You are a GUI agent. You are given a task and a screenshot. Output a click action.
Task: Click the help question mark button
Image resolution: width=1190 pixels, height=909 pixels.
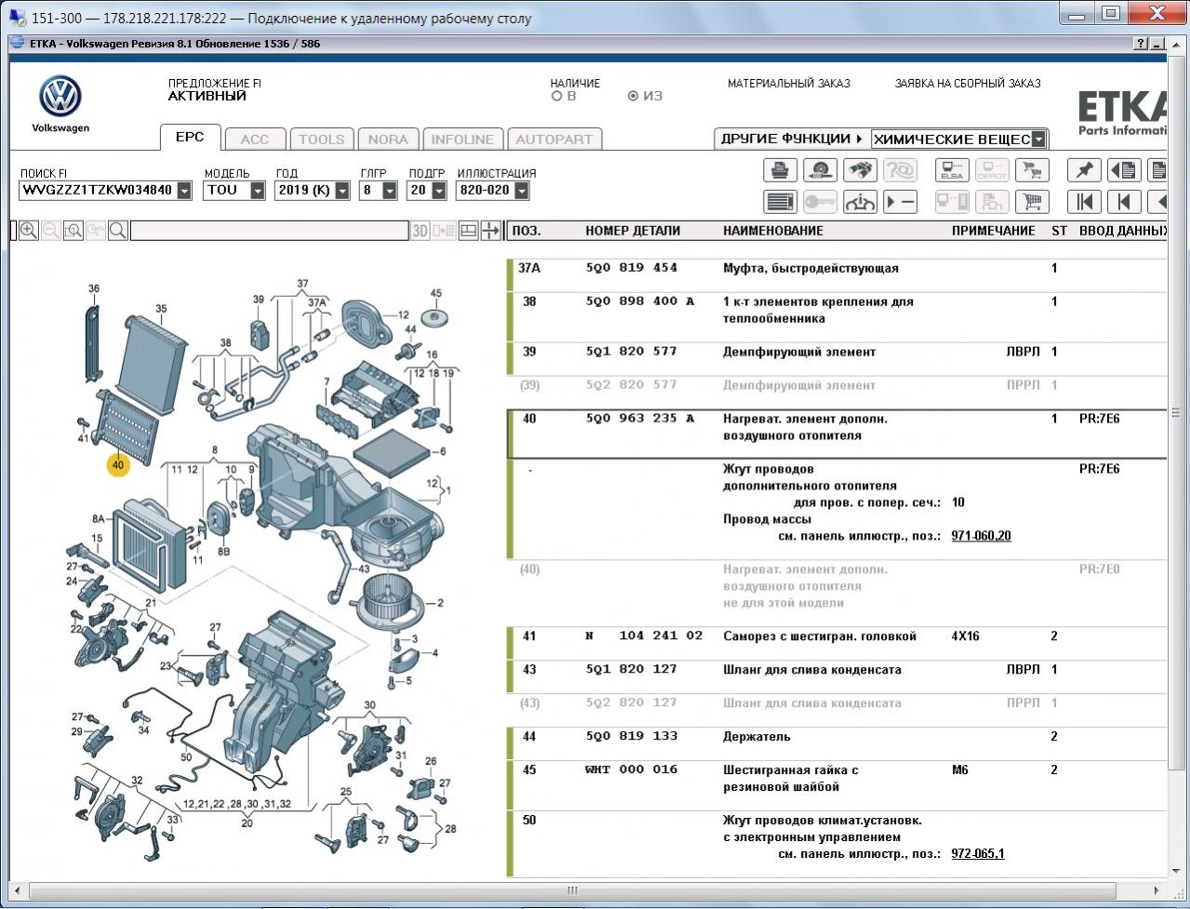click(x=1141, y=44)
